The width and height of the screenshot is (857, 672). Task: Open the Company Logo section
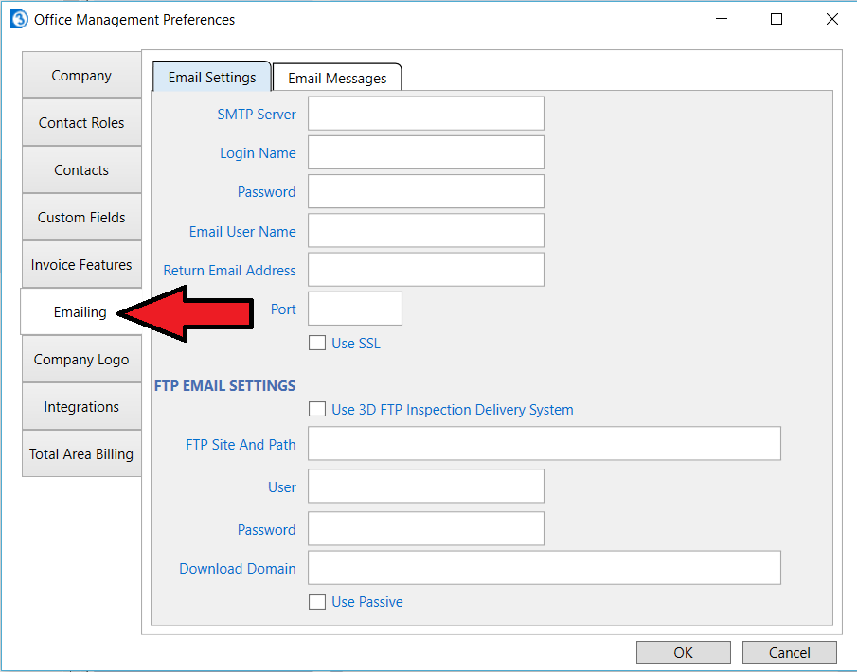coord(81,359)
